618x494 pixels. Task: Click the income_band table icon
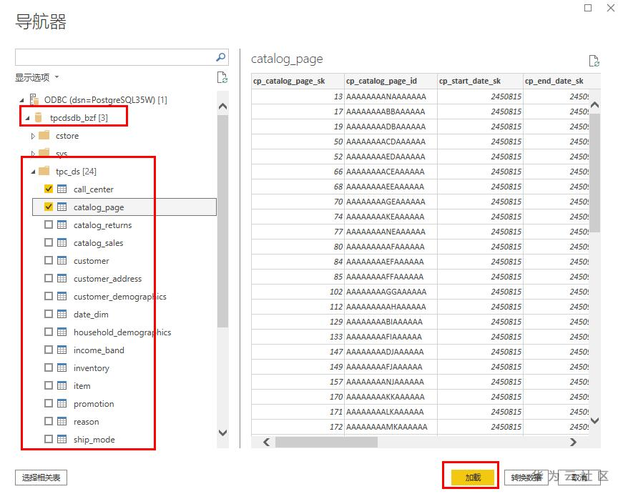[62, 350]
